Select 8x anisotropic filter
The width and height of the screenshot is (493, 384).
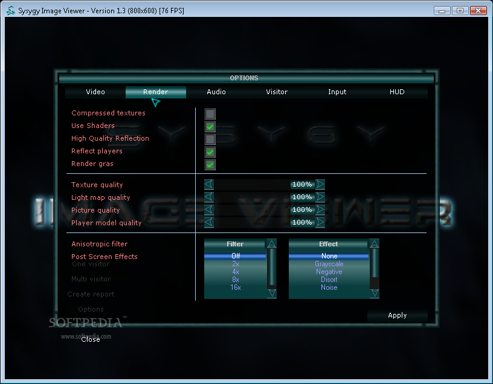click(236, 280)
